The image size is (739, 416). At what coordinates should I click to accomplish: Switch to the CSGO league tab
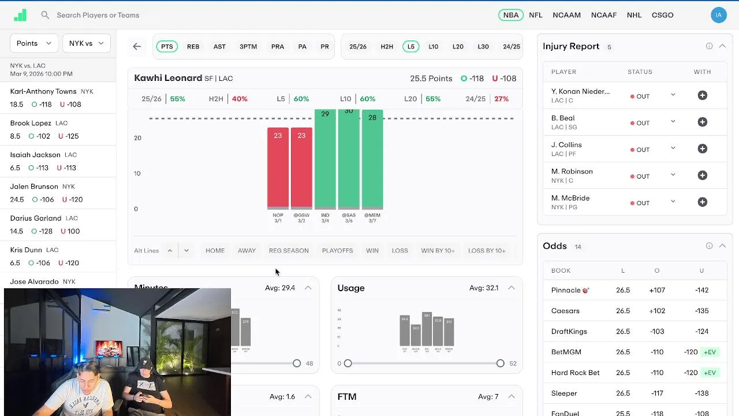(x=662, y=15)
